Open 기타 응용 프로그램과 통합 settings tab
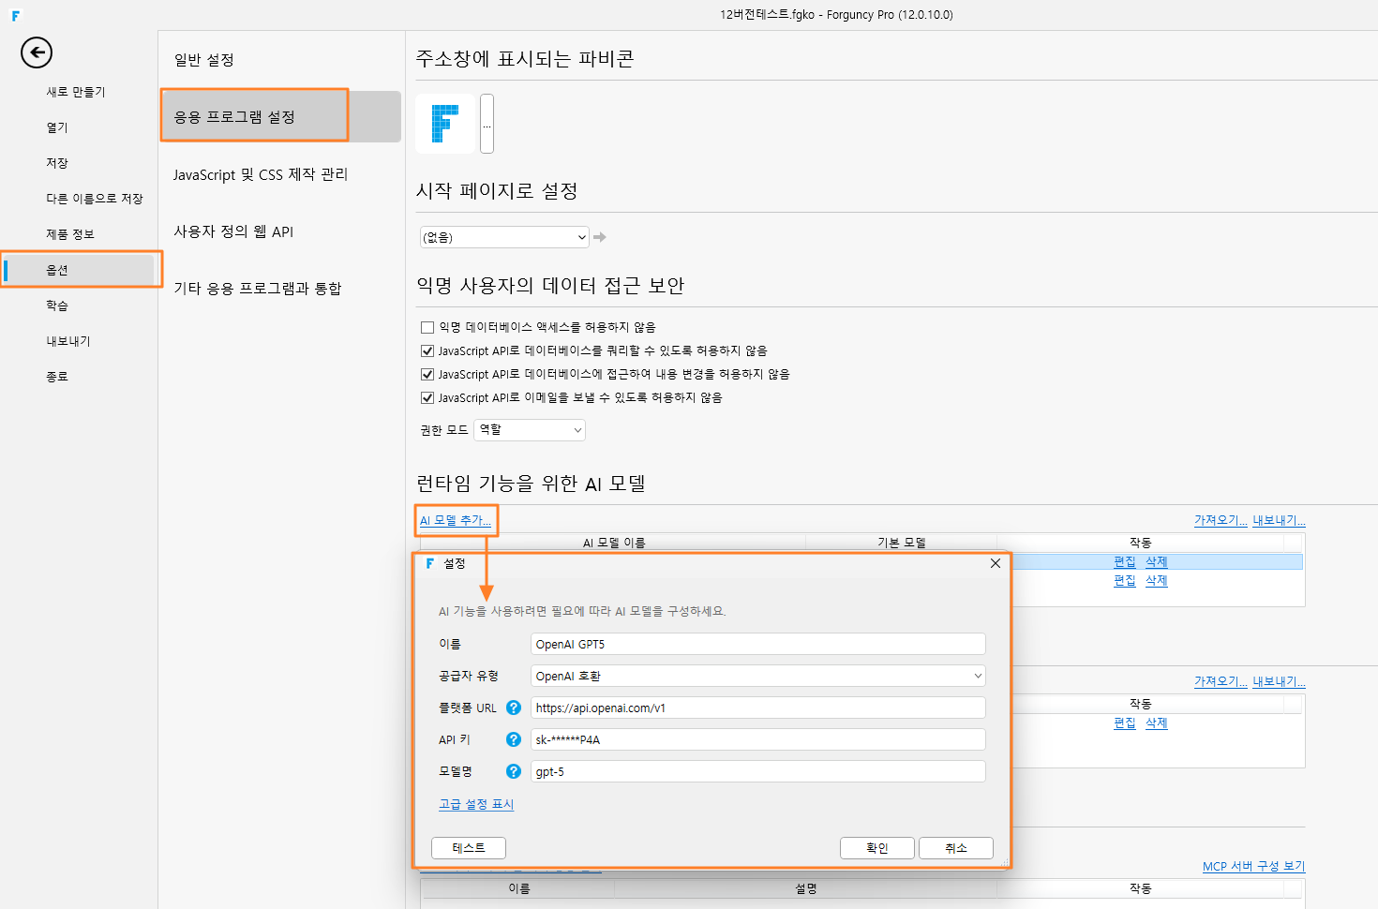 258,289
